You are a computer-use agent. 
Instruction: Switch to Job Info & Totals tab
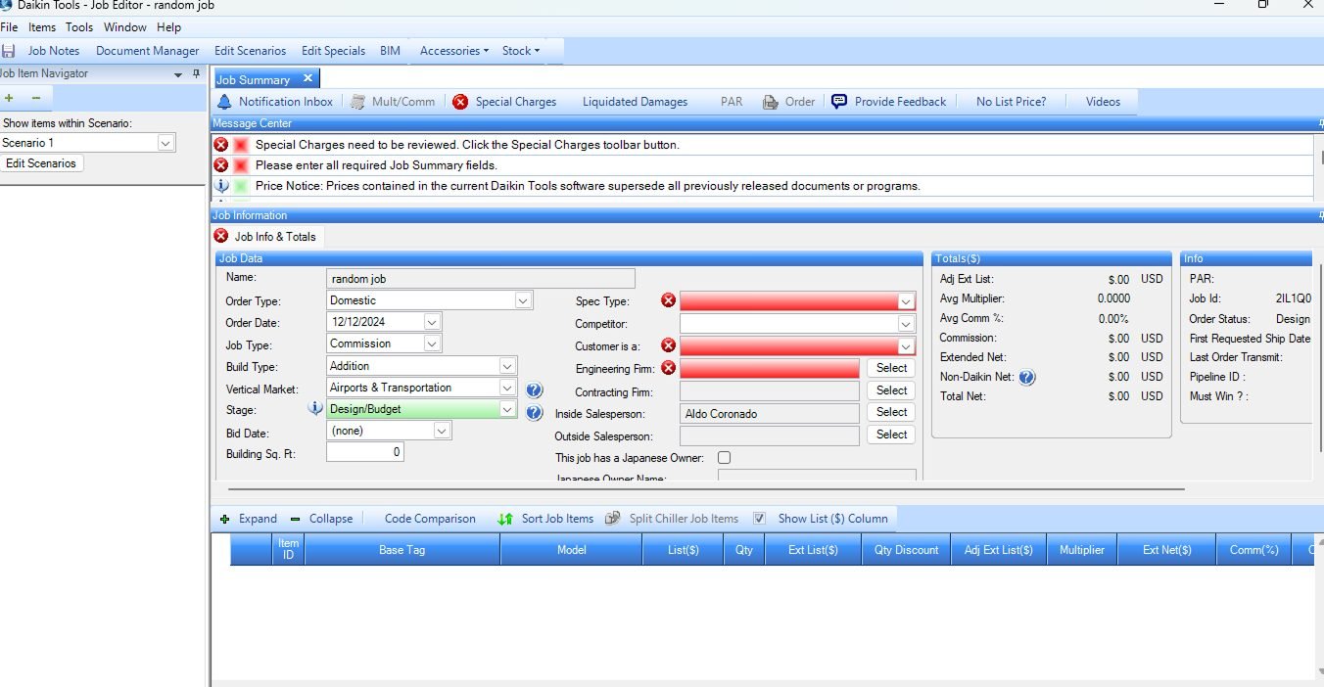tap(266, 237)
